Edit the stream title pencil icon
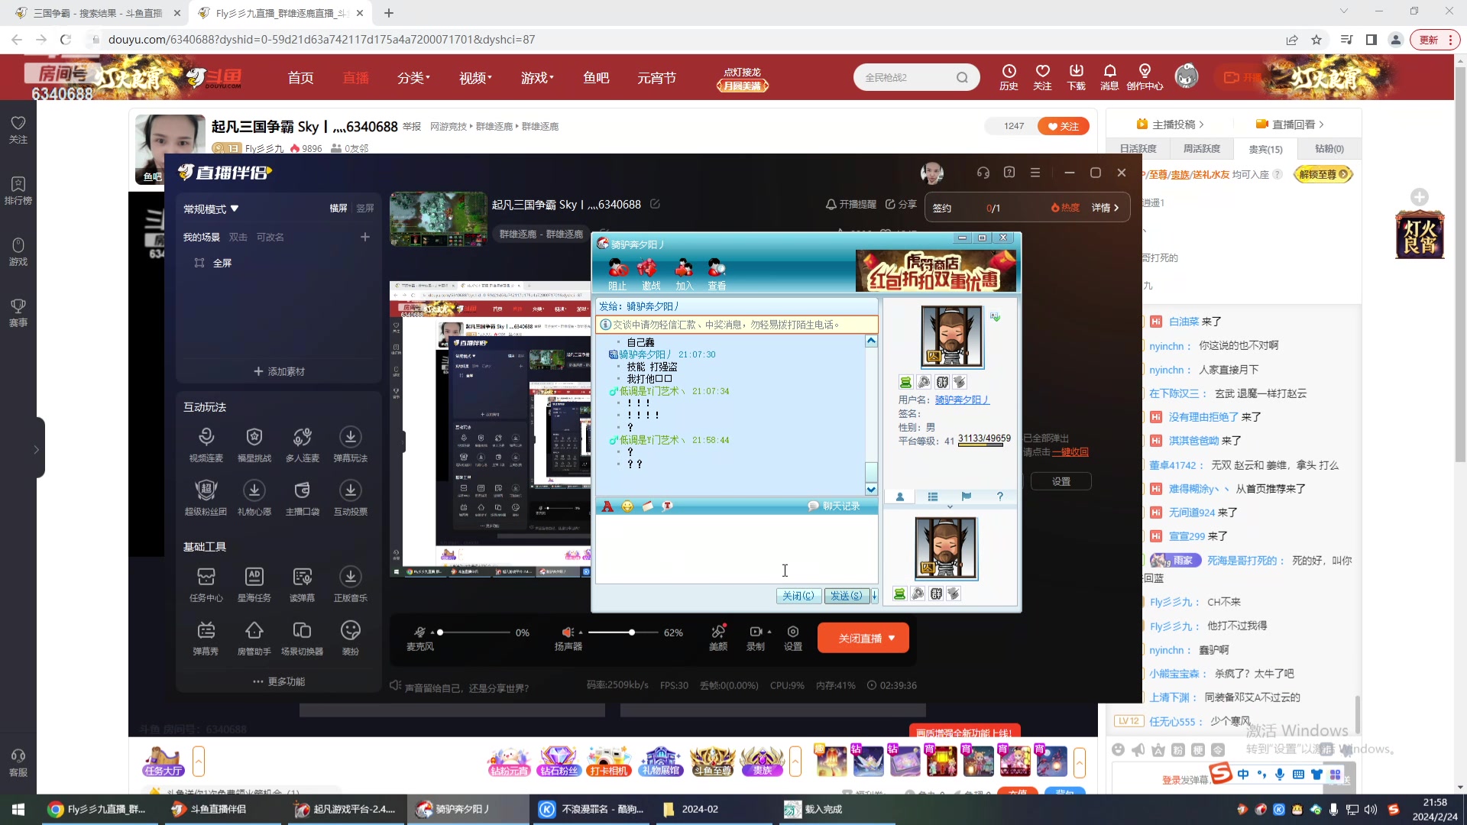Image resolution: width=1467 pixels, height=825 pixels. [655, 204]
